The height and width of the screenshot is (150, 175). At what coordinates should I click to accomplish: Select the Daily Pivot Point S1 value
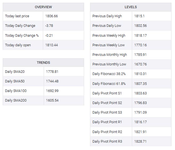coord(140,93)
